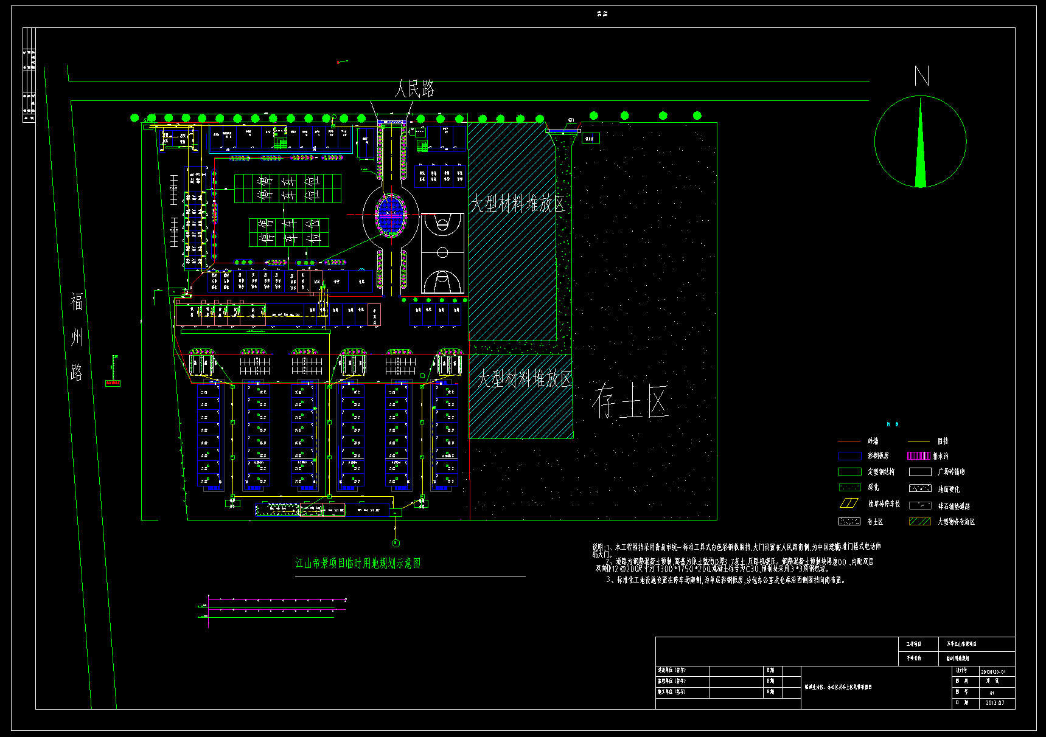The image size is (1046, 737).
Task: Select the hatched 大型物资存放区 legend swatch
Action: pos(919,521)
